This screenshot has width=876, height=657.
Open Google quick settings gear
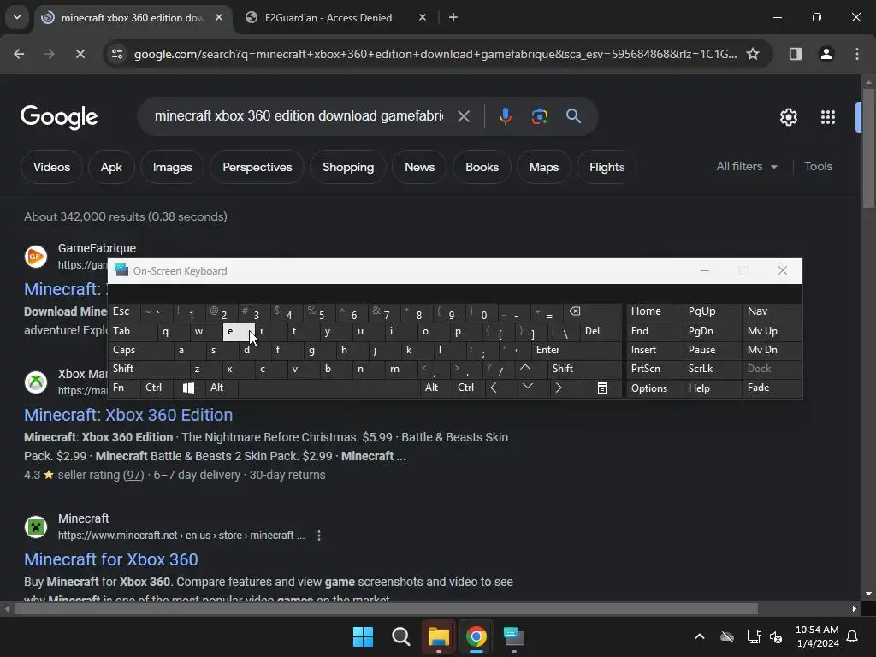[x=788, y=117]
